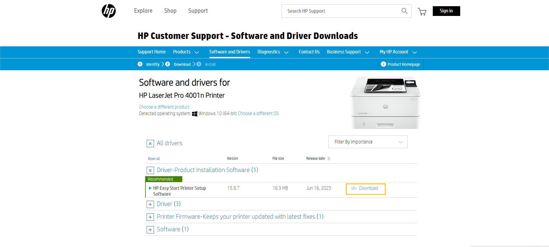The width and height of the screenshot is (549, 247).
Task: Open the Business Support dropdown
Action: 348,52
